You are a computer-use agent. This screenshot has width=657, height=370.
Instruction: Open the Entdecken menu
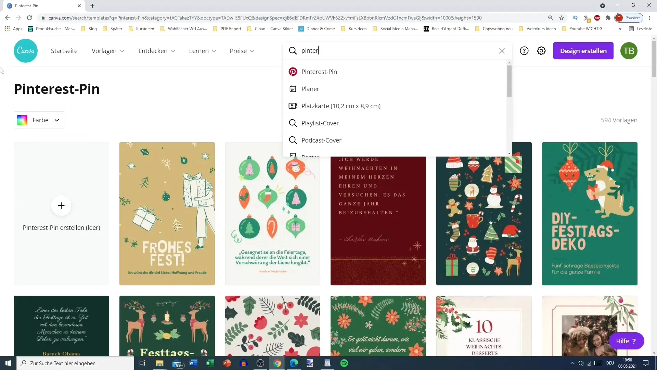pos(157,51)
